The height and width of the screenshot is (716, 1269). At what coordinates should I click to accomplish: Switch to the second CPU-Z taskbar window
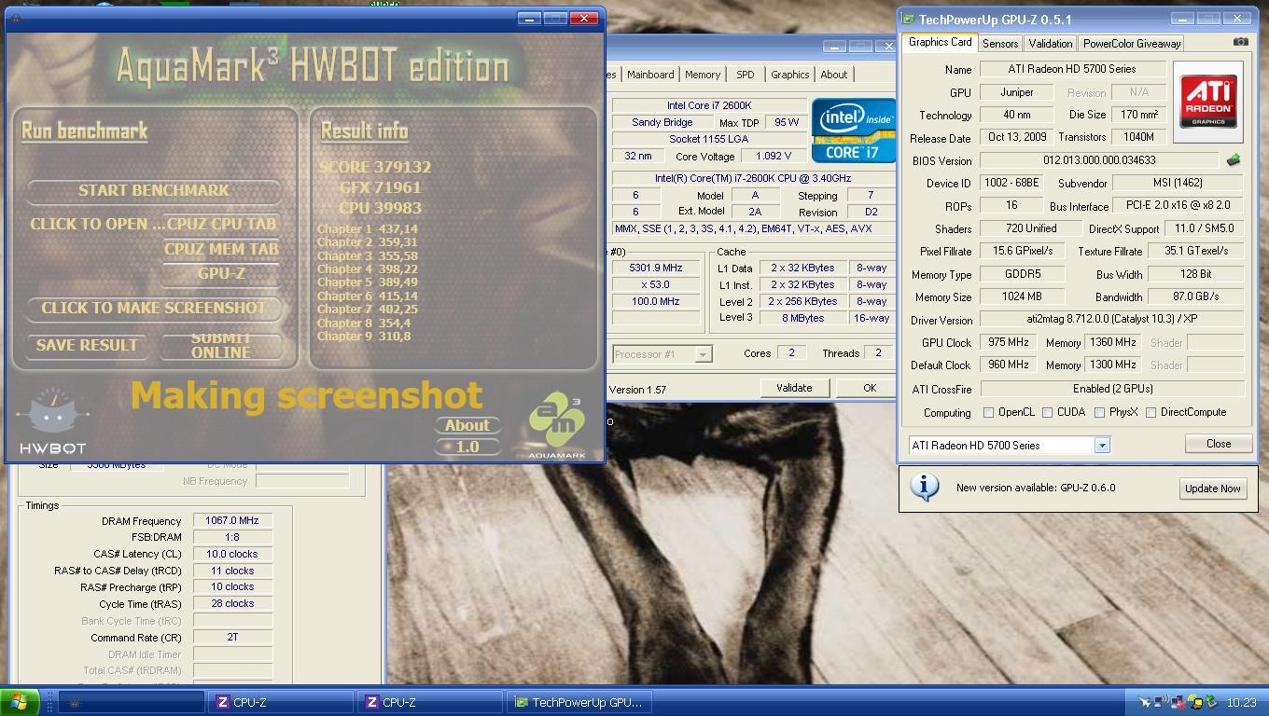pyautogui.click(x=431, y=702)
